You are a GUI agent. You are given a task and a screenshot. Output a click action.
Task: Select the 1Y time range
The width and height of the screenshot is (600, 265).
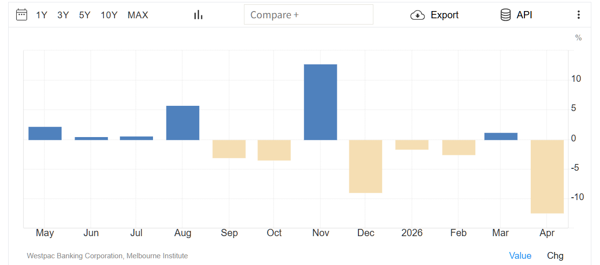pos(42,15)
